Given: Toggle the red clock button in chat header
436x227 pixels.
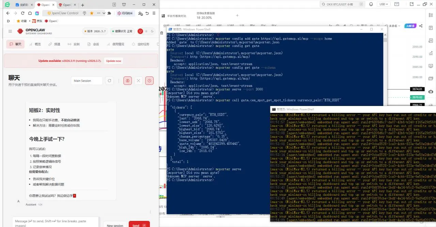Looking at the screenshot, I should (x=149, y=81).
